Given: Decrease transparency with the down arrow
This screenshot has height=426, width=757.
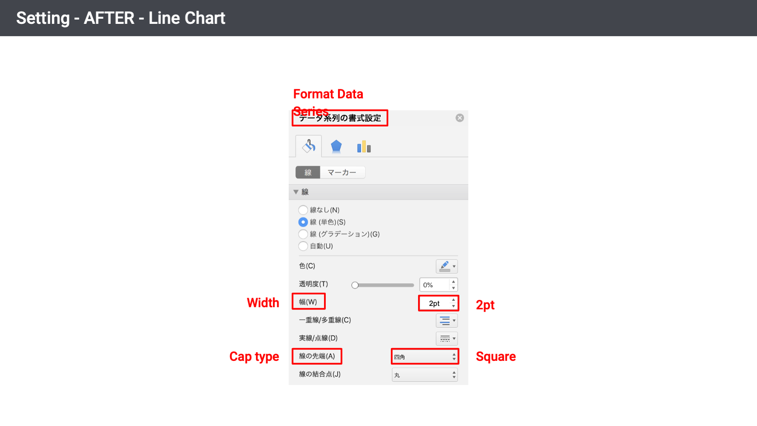Looking at the screenshot, I should pyautogui.click(x=453, y=288).
